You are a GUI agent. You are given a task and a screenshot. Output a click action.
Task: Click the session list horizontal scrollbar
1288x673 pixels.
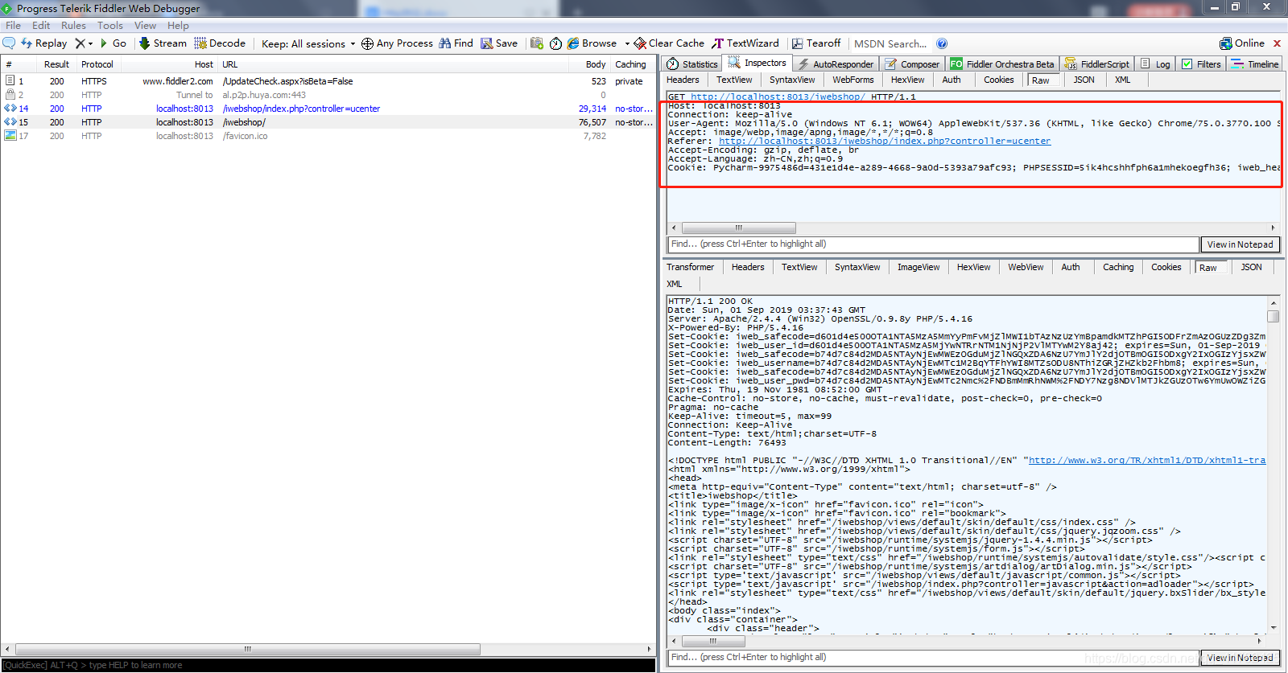click(248, 649)
